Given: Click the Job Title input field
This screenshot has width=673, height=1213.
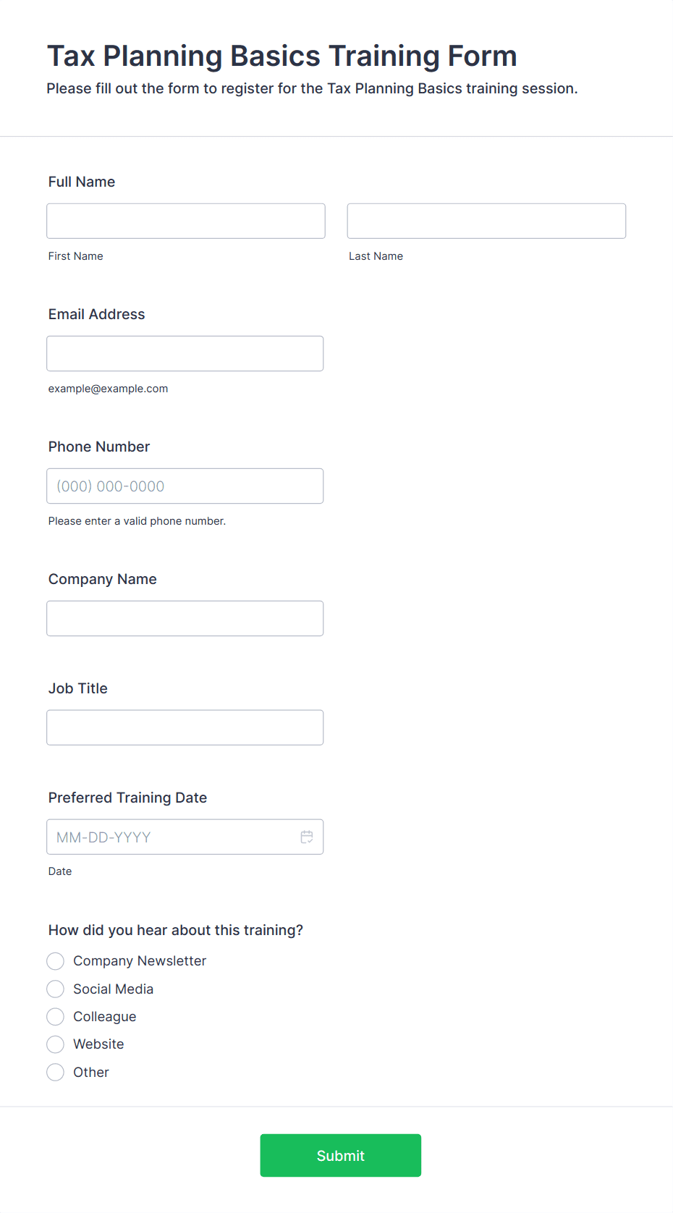Looking at the screenshot, I should [x=185, y=727].
